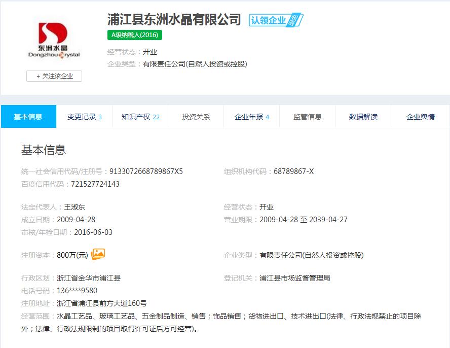Click the 基本信息 section heading
The width and height of the screenshot is (450, 348).
coord(44,150)
